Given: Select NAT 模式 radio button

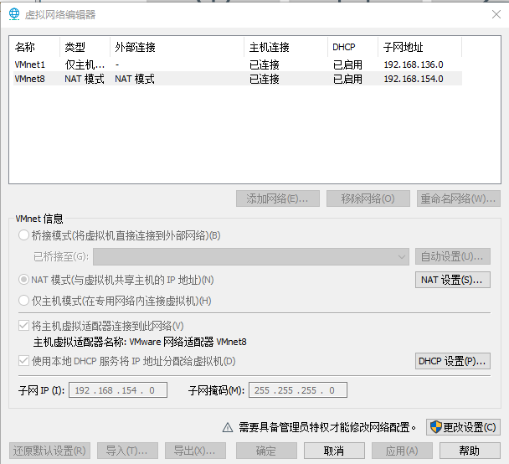Looking at the screenshot, I should [x=23, y=280].
